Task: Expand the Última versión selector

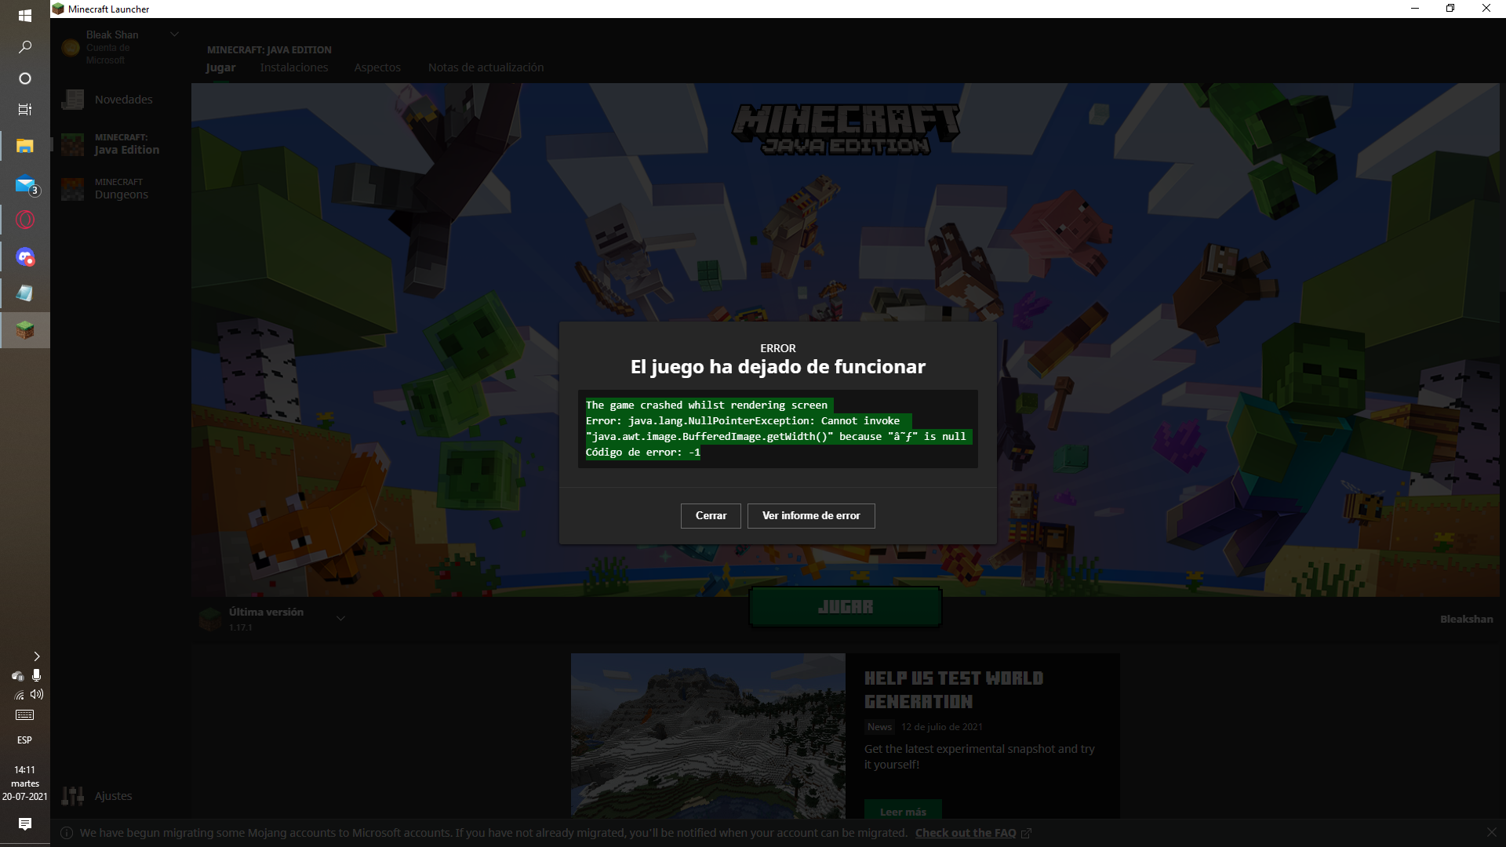Action: 340,619
